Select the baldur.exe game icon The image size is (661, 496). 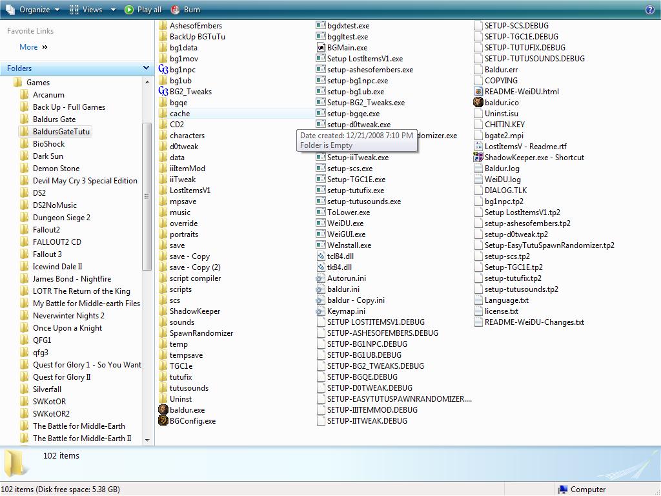163,409
